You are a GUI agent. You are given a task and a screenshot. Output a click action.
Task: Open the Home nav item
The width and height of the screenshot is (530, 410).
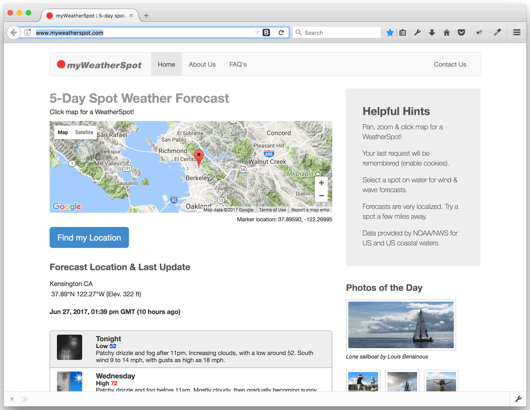(x=167, y=65)
